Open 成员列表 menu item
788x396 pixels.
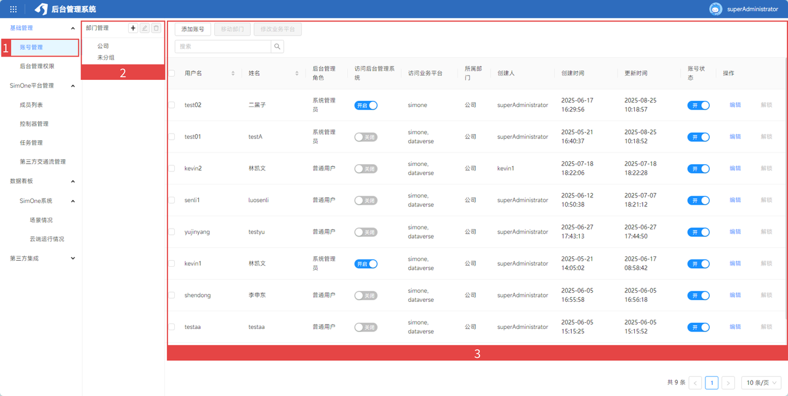(31, 105)
